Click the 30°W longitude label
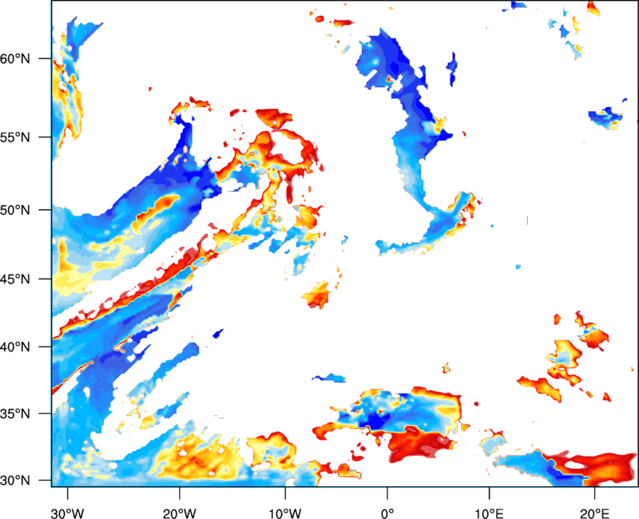 pyautogui.click(x=68, y=513)
